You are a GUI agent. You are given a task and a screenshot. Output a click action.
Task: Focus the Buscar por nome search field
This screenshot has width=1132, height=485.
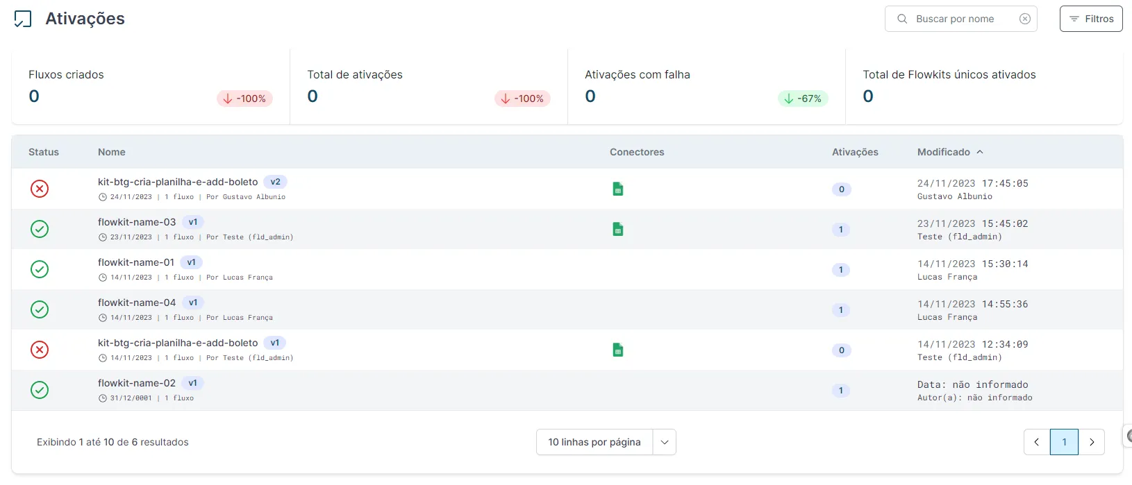[x=960, y=19]
